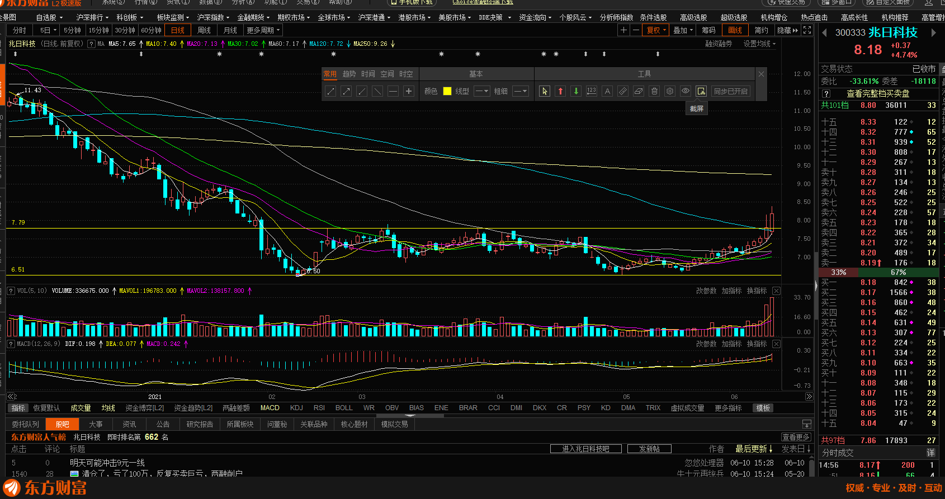Image resolution: width=945 pixels, height=499 pixels.
Task: Open help for VOL indicator
Action: tap(11, 291)
